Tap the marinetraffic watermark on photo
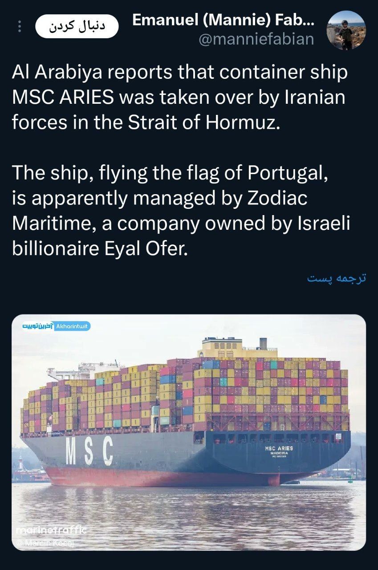378x570 pixels. [x=52, y=530]
